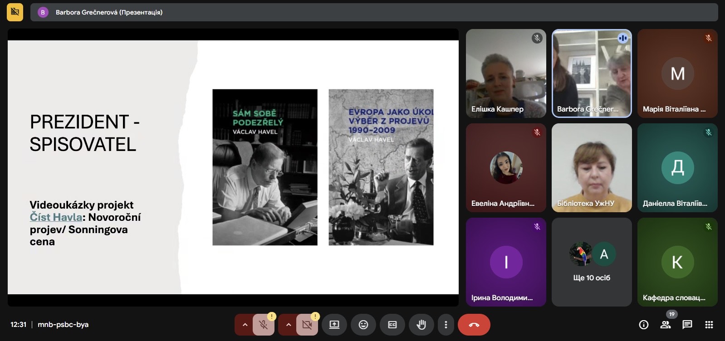Toggle the disabled camera button

307,325
